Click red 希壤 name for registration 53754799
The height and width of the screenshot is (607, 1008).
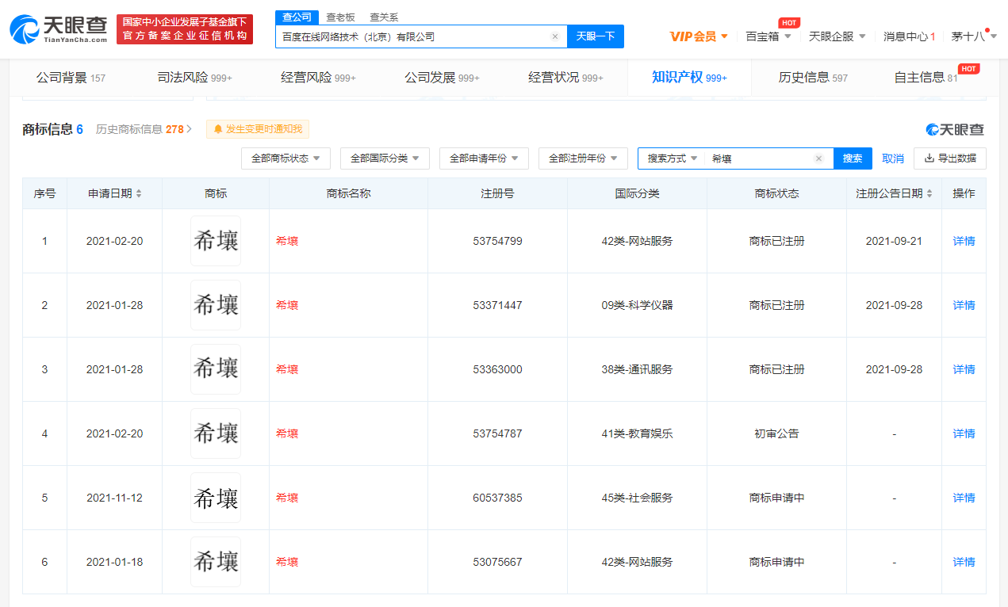point(287,241)
